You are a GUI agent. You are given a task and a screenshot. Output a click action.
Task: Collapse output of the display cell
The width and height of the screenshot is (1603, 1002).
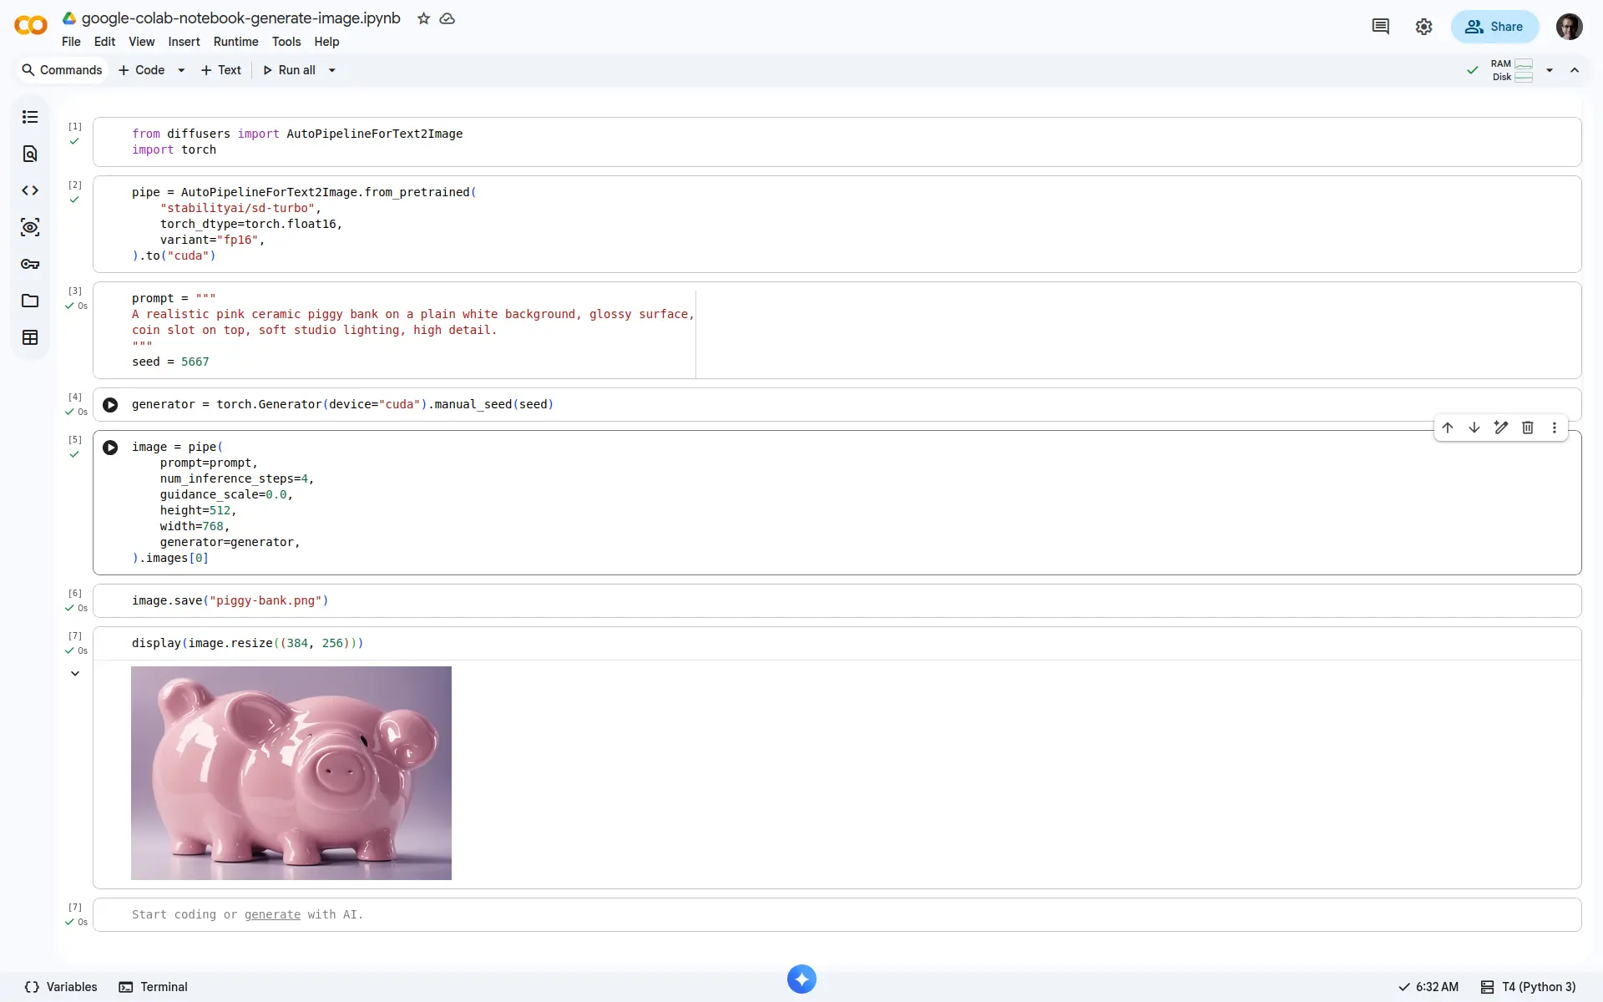[75, 674]
